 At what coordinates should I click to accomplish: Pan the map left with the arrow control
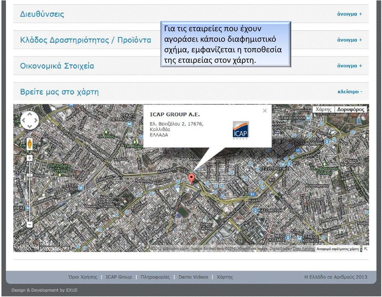(x=23, y=120)
